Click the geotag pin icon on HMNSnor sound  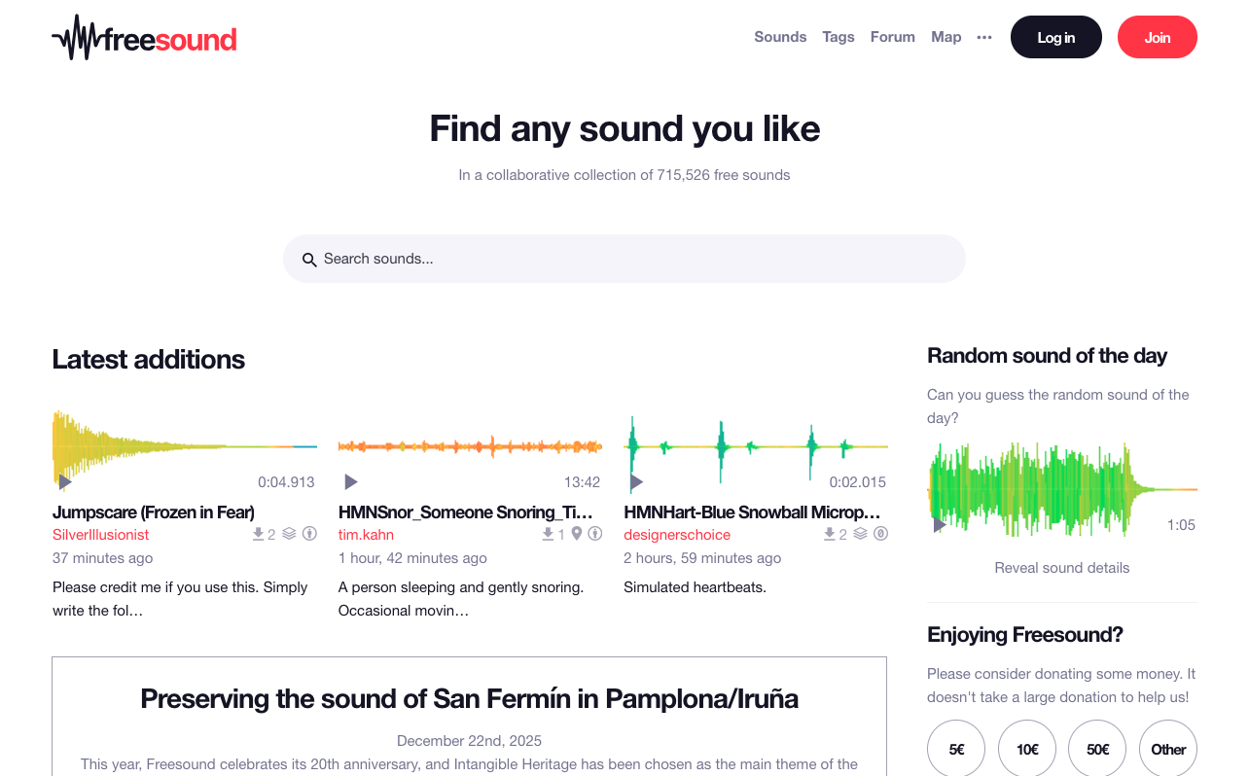(577, 534)
